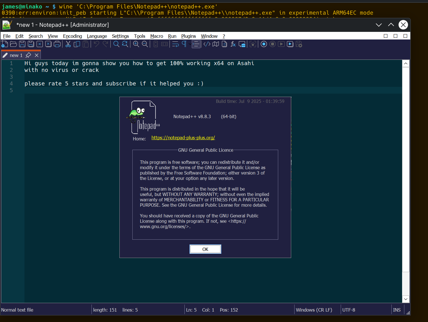Click Run Macro Multiple Times icon

coord(290,44)
